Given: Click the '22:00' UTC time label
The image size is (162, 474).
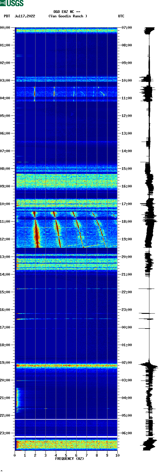Looking at the screenshot, I should click(127, 292).
